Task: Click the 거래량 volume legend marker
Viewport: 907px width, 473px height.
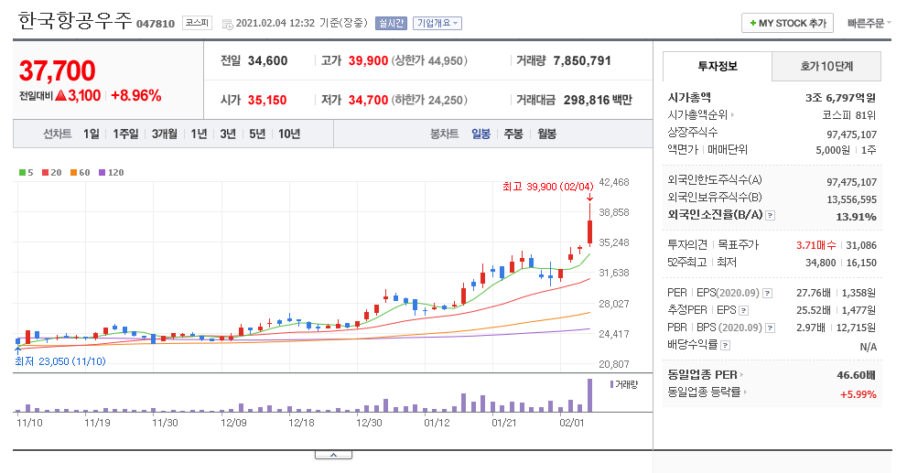Action: 624,384
